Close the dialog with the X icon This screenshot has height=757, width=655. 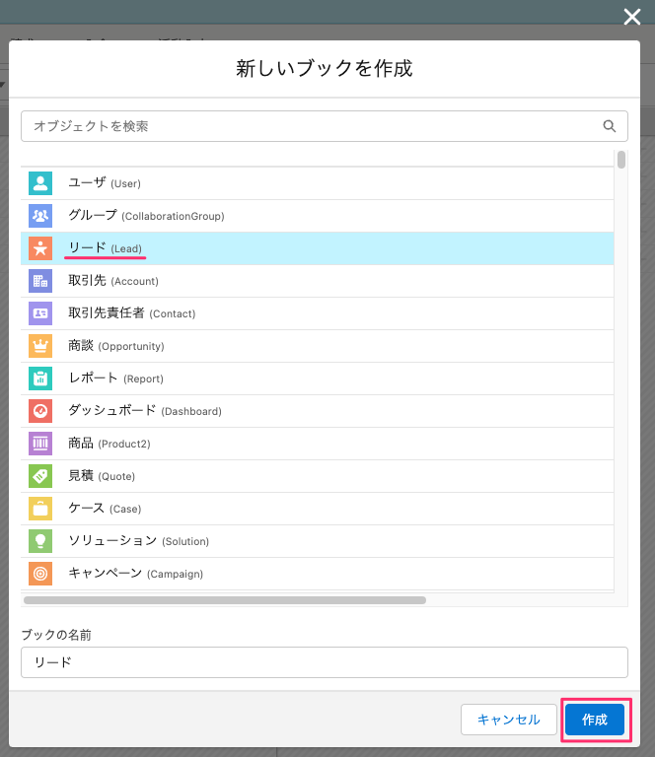coord(631,17)
